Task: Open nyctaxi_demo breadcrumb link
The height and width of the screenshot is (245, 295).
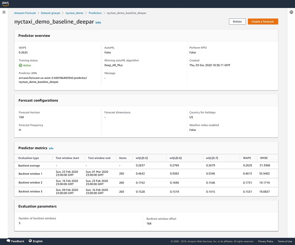Action: (74, 13)
